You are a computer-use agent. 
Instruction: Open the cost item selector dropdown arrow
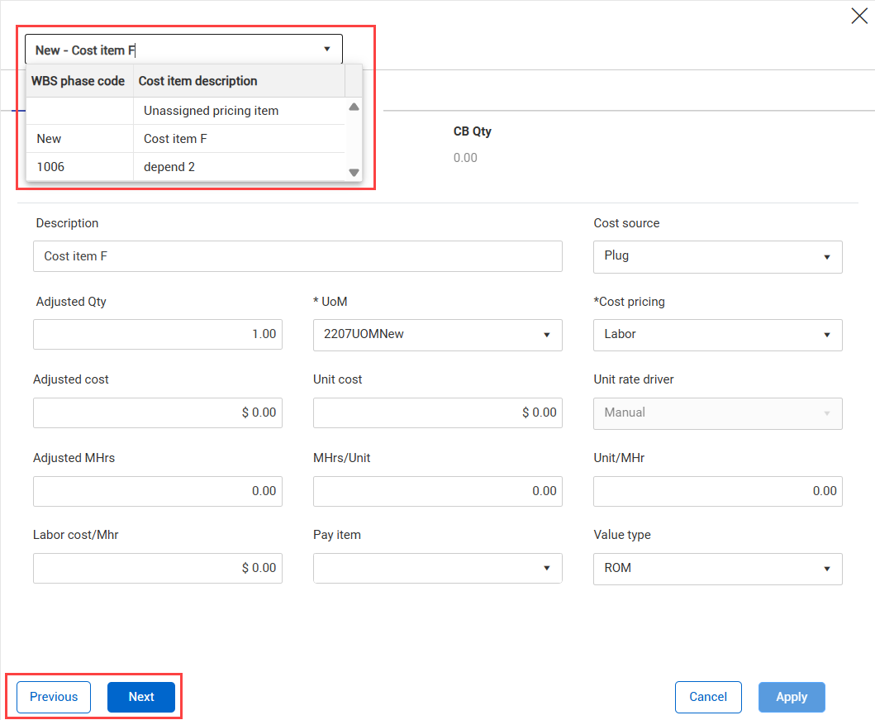[x=327, y=50]
